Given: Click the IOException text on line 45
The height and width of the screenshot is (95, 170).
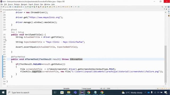Looking at the screenshot, I should pos(76,59).
